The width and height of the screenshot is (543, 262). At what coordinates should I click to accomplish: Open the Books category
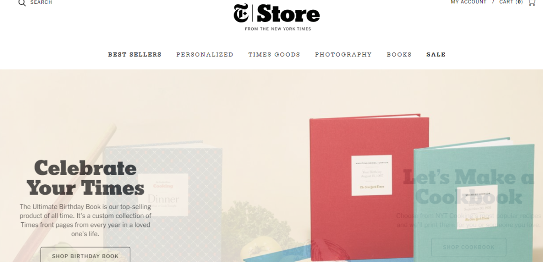(399, 55)
